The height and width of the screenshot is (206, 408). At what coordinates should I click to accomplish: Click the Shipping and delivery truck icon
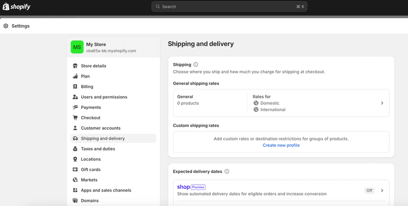tap(75, 138)
